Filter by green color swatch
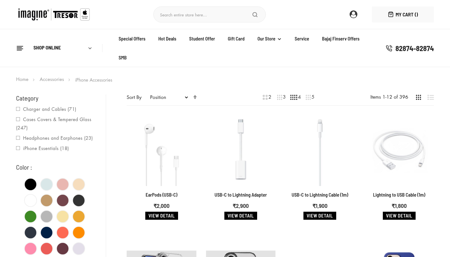Viewport: 450px width, 257px height. tap(31, 217)
